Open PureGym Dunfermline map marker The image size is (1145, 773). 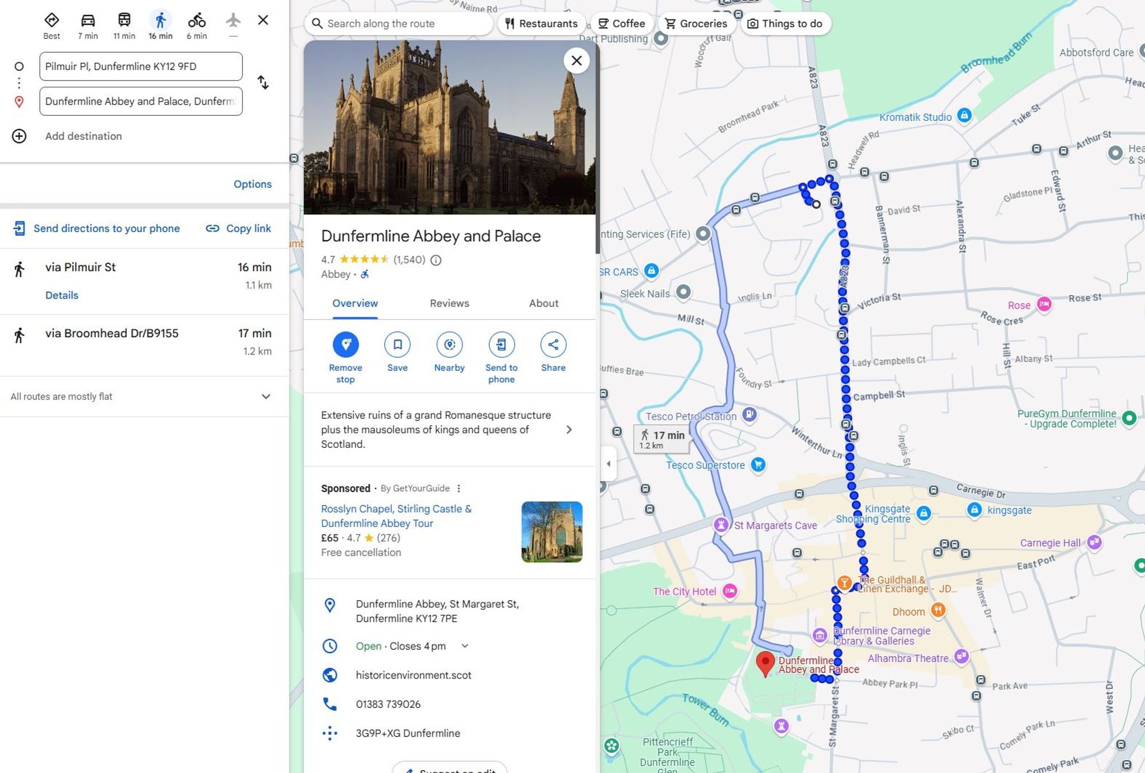[x=1129, y=418]
